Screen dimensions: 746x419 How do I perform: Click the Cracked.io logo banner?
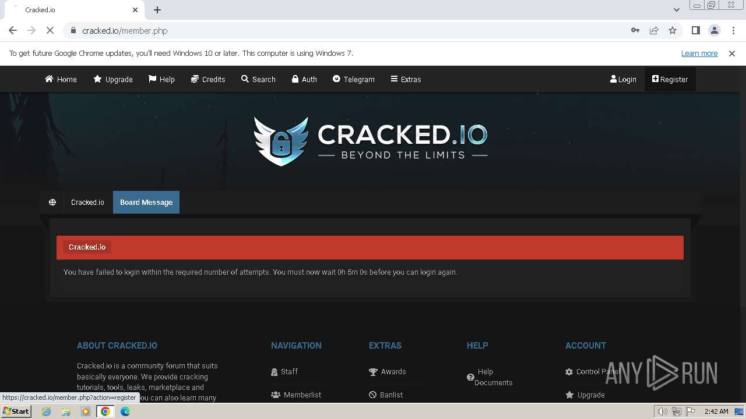pos(370,141)
